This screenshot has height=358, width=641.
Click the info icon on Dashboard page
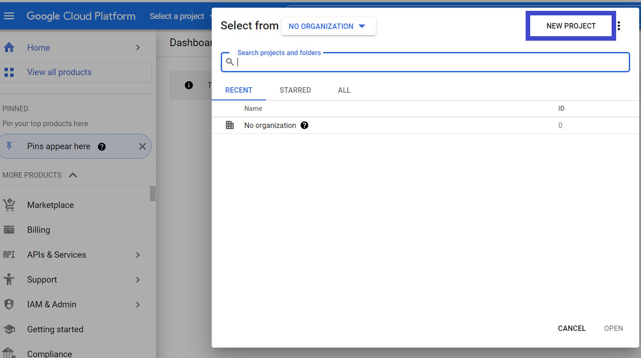click(x=189, y=85)
